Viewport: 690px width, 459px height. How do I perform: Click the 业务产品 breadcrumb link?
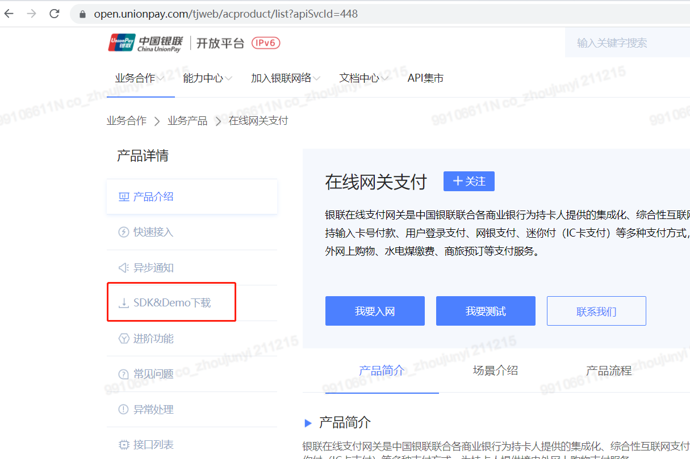click(187, 121)
